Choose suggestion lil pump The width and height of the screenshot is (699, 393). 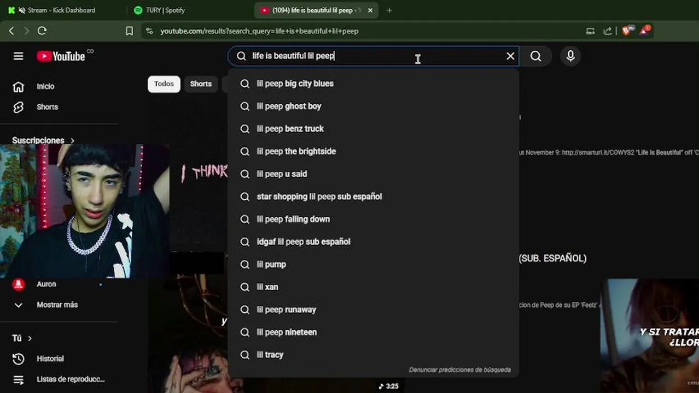373,264
